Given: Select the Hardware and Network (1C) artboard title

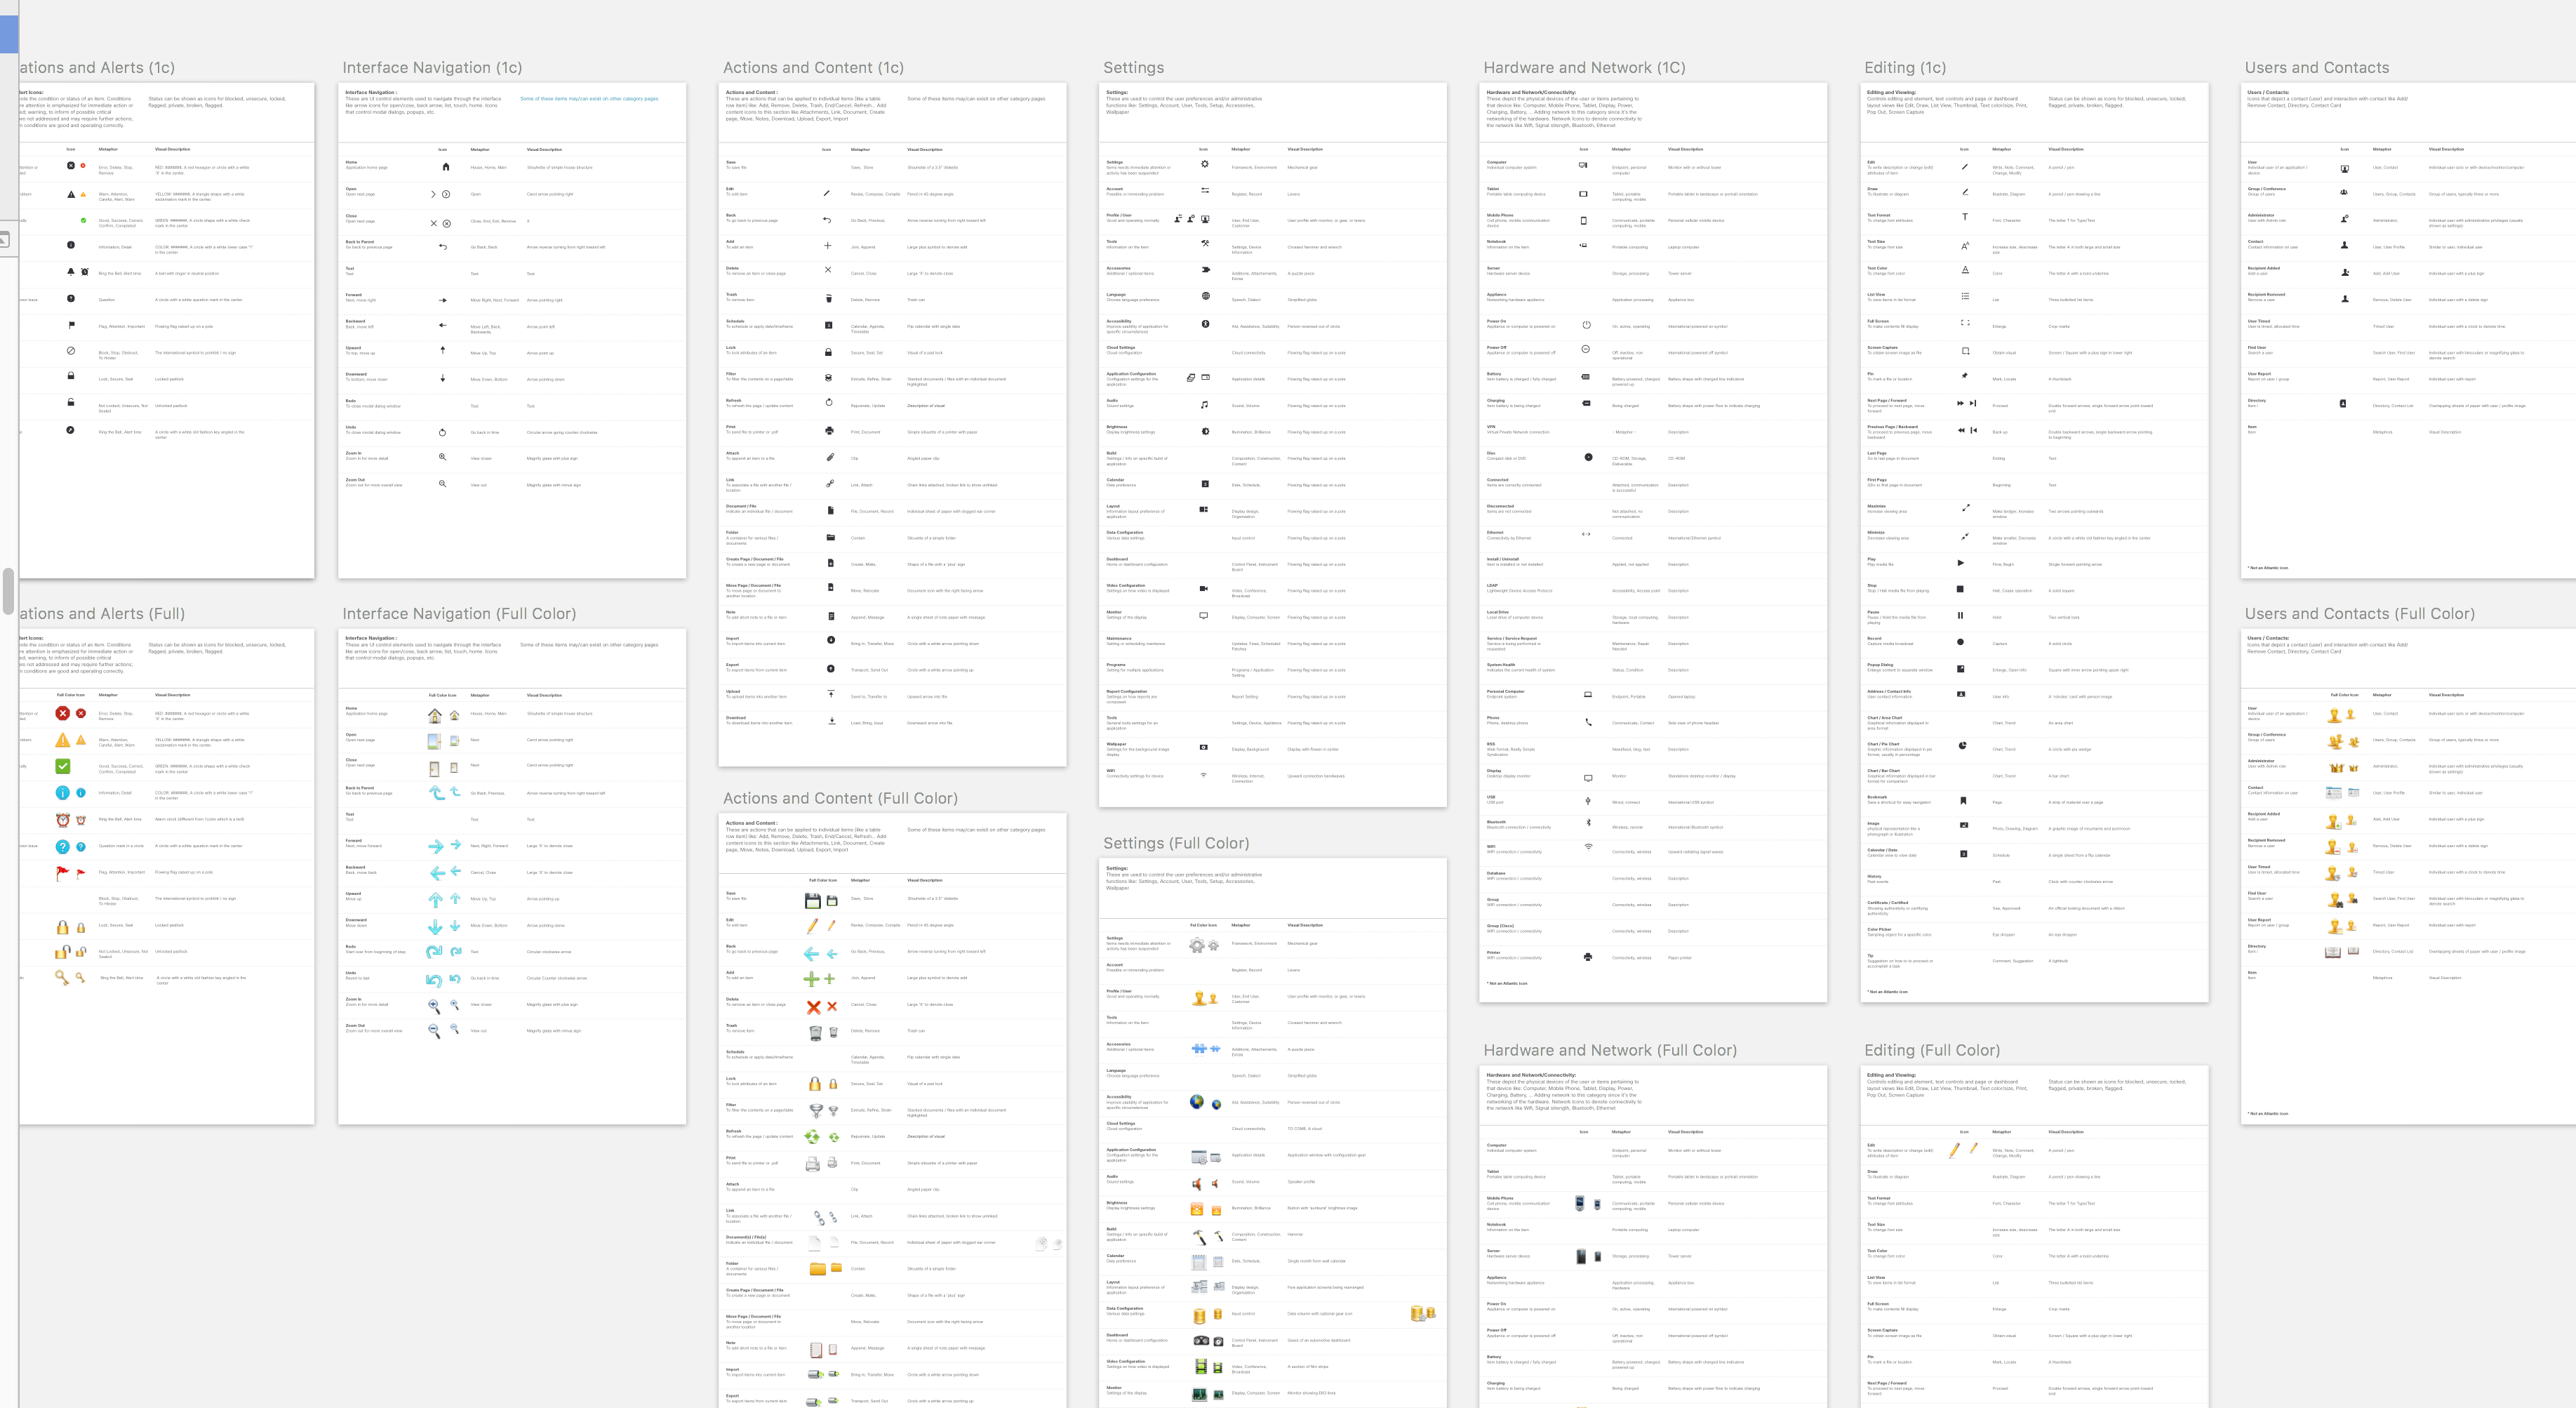Looking at the screenshot, I should (1584, 68).
